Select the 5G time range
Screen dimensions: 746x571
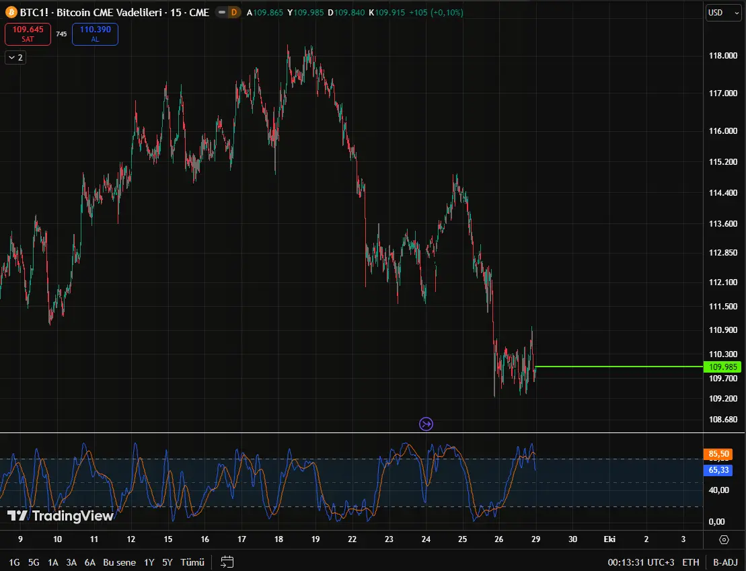(x=34, y=562)
